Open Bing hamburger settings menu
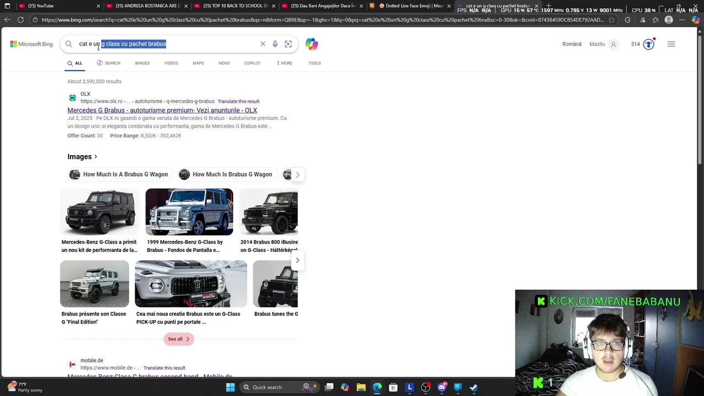This screenshot has width=704, height=396. (x=672, y=44)
